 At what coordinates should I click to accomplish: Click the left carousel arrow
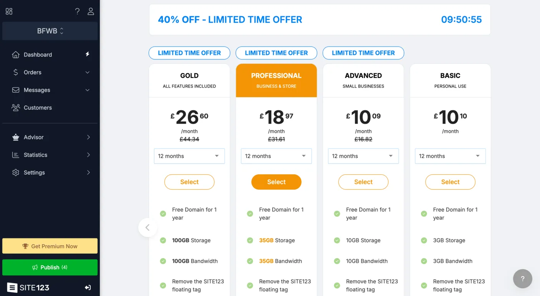148,227
